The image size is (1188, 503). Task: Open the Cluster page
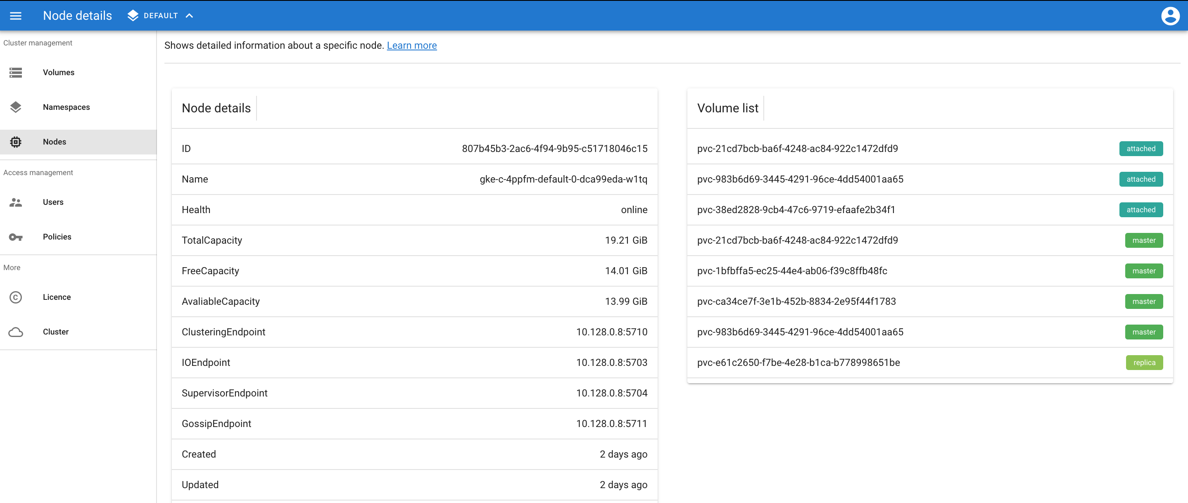[78, 332]
